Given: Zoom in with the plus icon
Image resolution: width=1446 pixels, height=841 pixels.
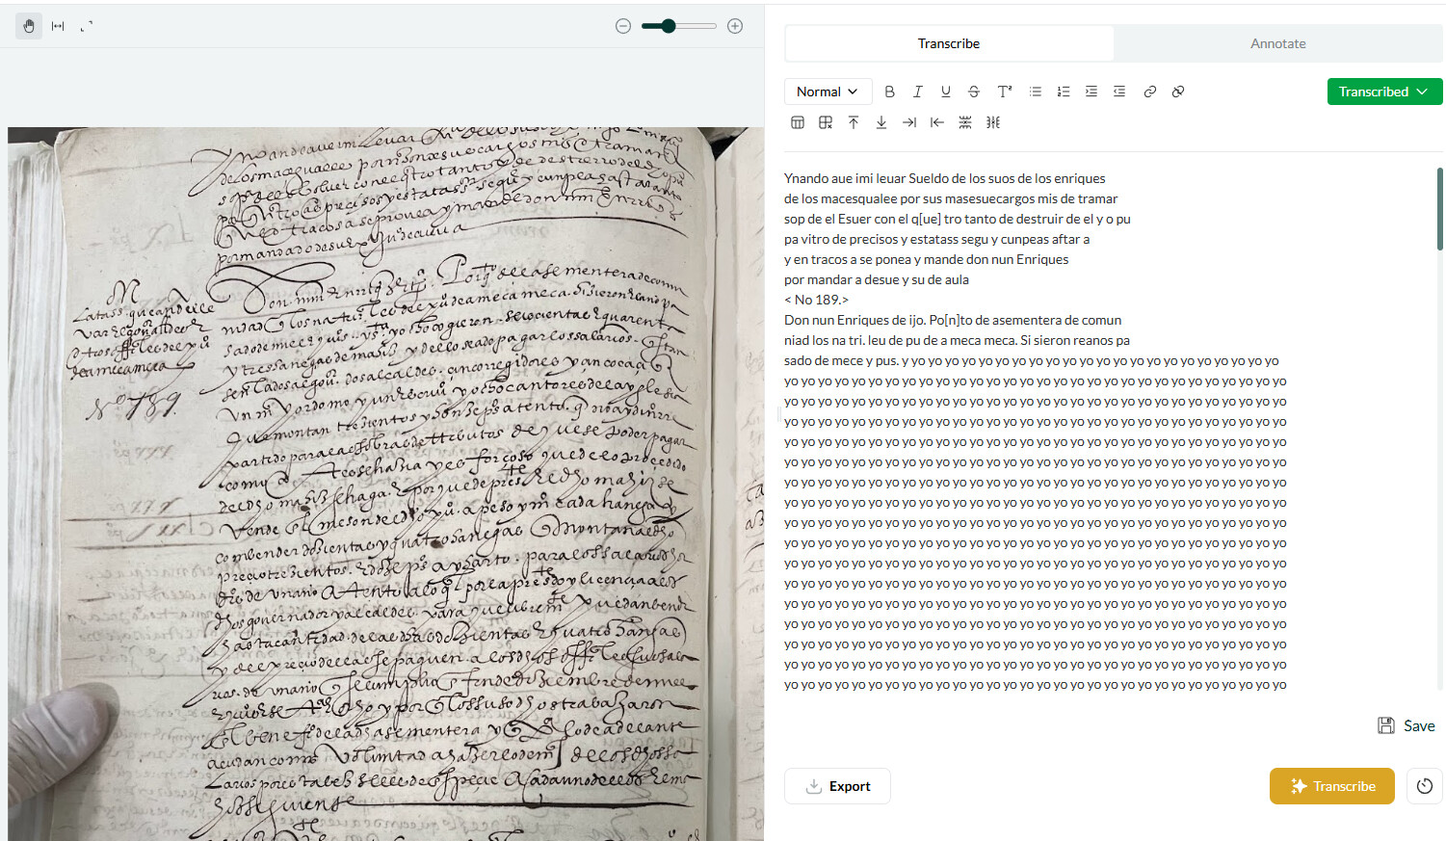Looking at the screenshot, I should coord(735,26).
